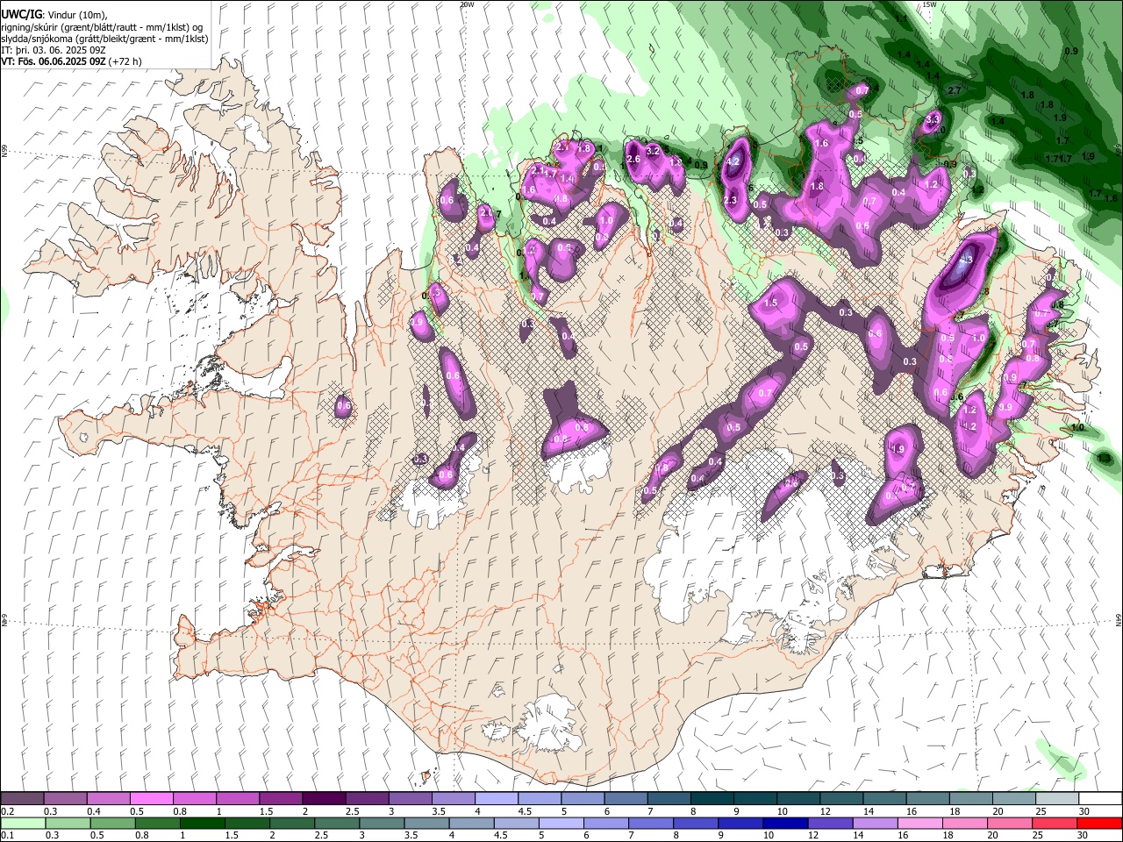Click the '2.3' value on the map
1123x842 pixels.
point(730,201)
